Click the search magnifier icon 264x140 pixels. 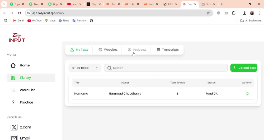click(x=110, y=68)
